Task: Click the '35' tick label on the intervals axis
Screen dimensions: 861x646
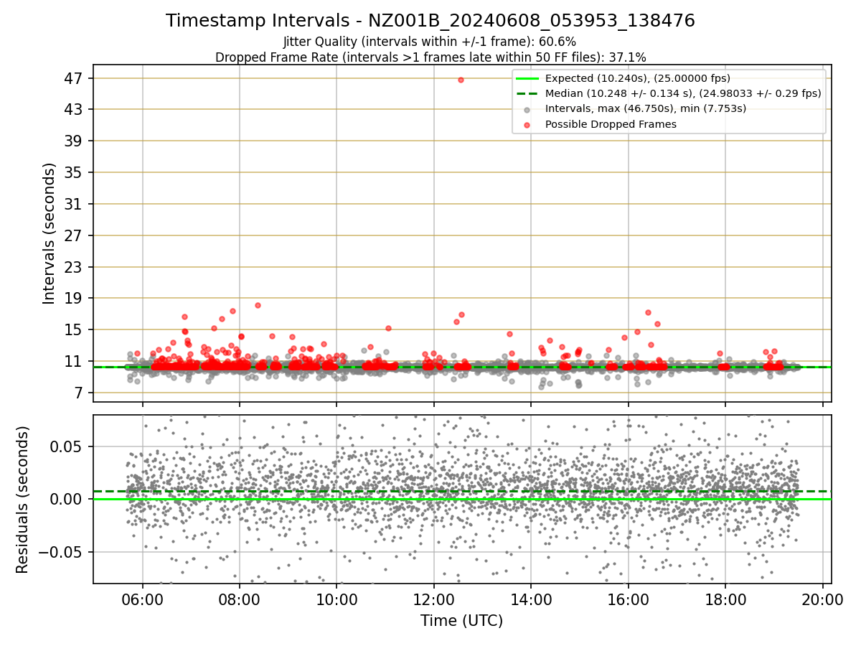Action: [x=73, y=172]
